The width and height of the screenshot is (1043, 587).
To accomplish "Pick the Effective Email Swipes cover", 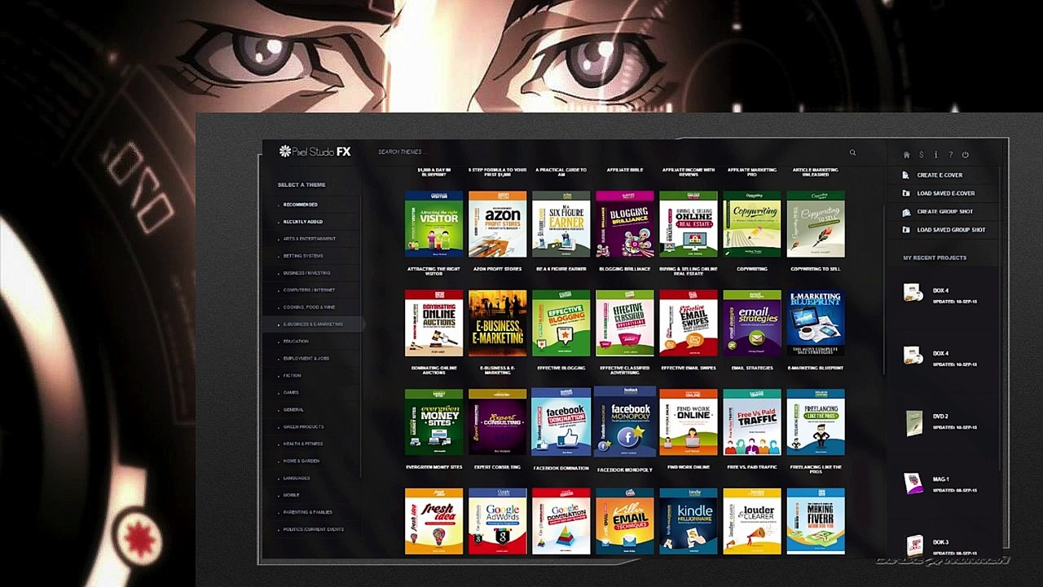I will coord(689,324).
